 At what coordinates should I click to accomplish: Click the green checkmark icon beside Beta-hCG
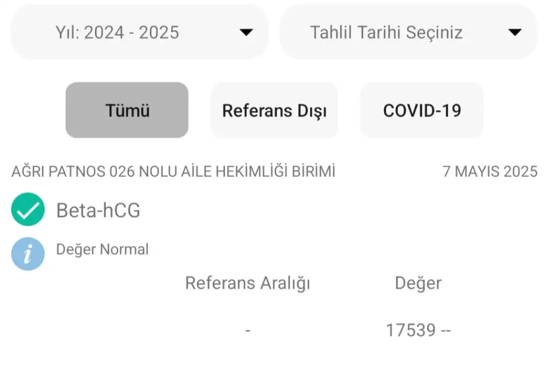pos(28,209)
